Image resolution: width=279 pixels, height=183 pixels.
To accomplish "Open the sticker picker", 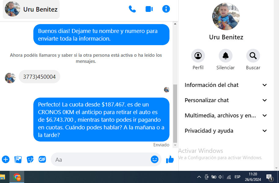I will 30,159.
